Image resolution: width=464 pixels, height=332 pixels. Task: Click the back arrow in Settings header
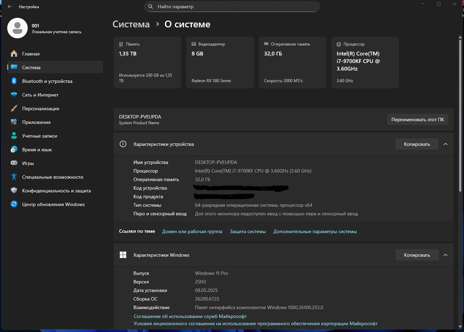(10, 7)
